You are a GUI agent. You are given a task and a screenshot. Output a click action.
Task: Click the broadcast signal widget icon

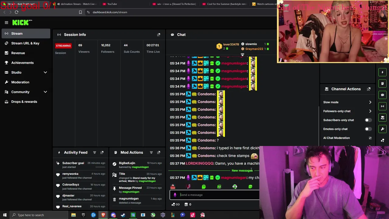click(x=382, y=106)
